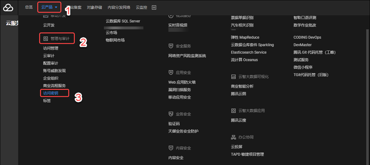Screen dimensions: 370x165
Task: Open TAPD 敏捷项目管理 link
Action: click(x=247, y=154)
